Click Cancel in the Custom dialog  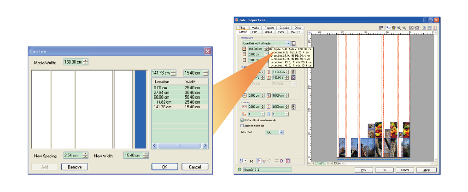pos(195,167)
